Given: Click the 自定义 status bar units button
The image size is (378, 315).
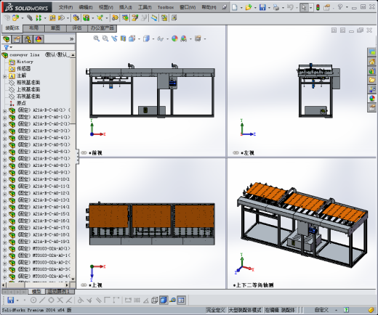Looking at the screenshot, I should [321, 310].
